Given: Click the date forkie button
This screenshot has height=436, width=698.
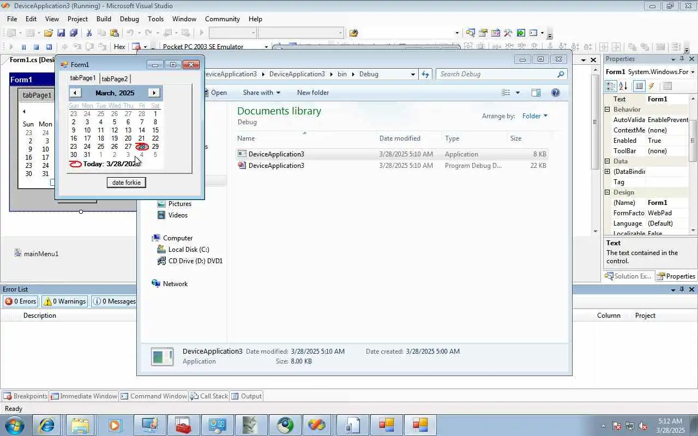Looking at the screenshot, I should click(x=127, y=183).
